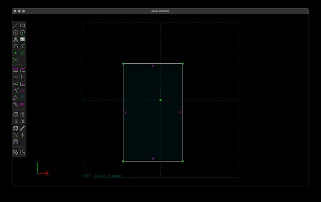This screenshot has width=321, height=202.
Task: Apply same orientation constraint
Action: click(23, 97)
